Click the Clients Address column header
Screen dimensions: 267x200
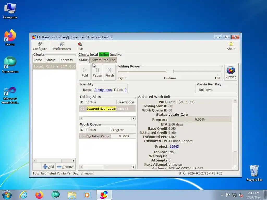click(67, 60)
